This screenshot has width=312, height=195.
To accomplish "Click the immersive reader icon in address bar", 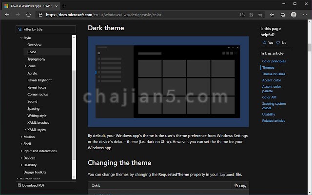I will (242, 15).
